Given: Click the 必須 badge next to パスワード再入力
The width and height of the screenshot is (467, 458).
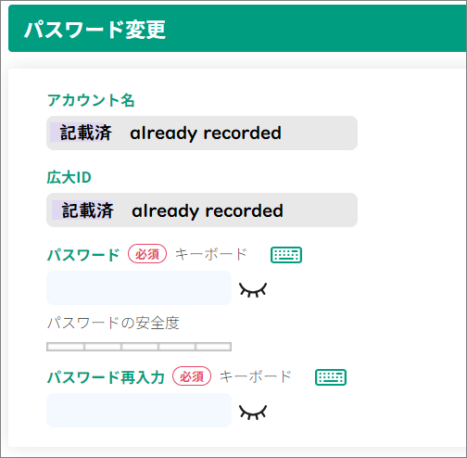Looking at the screenshot, I should pyautogui.click(x=192, y=376).
